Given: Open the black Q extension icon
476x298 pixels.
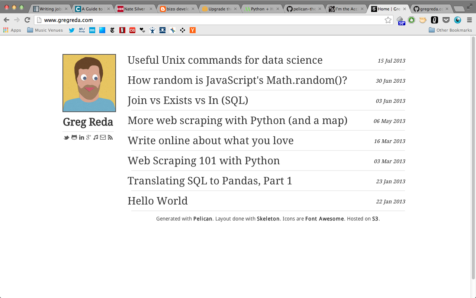Looking at the screenshot, I should [x=434, y=20].
